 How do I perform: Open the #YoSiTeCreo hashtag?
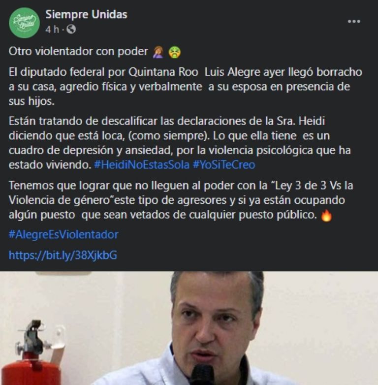click(224, 165)
